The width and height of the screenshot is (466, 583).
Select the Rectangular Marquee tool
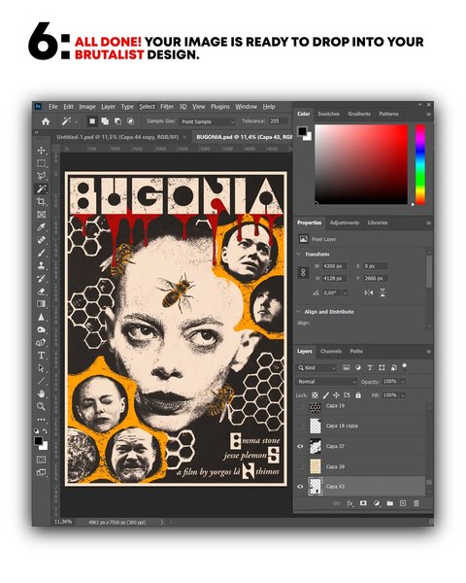[x=41, y=163]
